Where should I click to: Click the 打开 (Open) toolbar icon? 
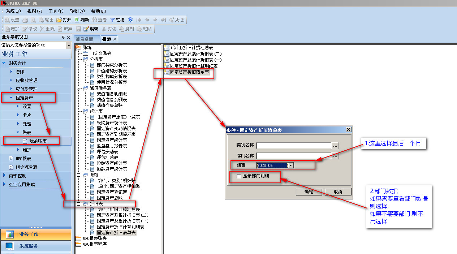pyautogui.click(x=60, y=20)
